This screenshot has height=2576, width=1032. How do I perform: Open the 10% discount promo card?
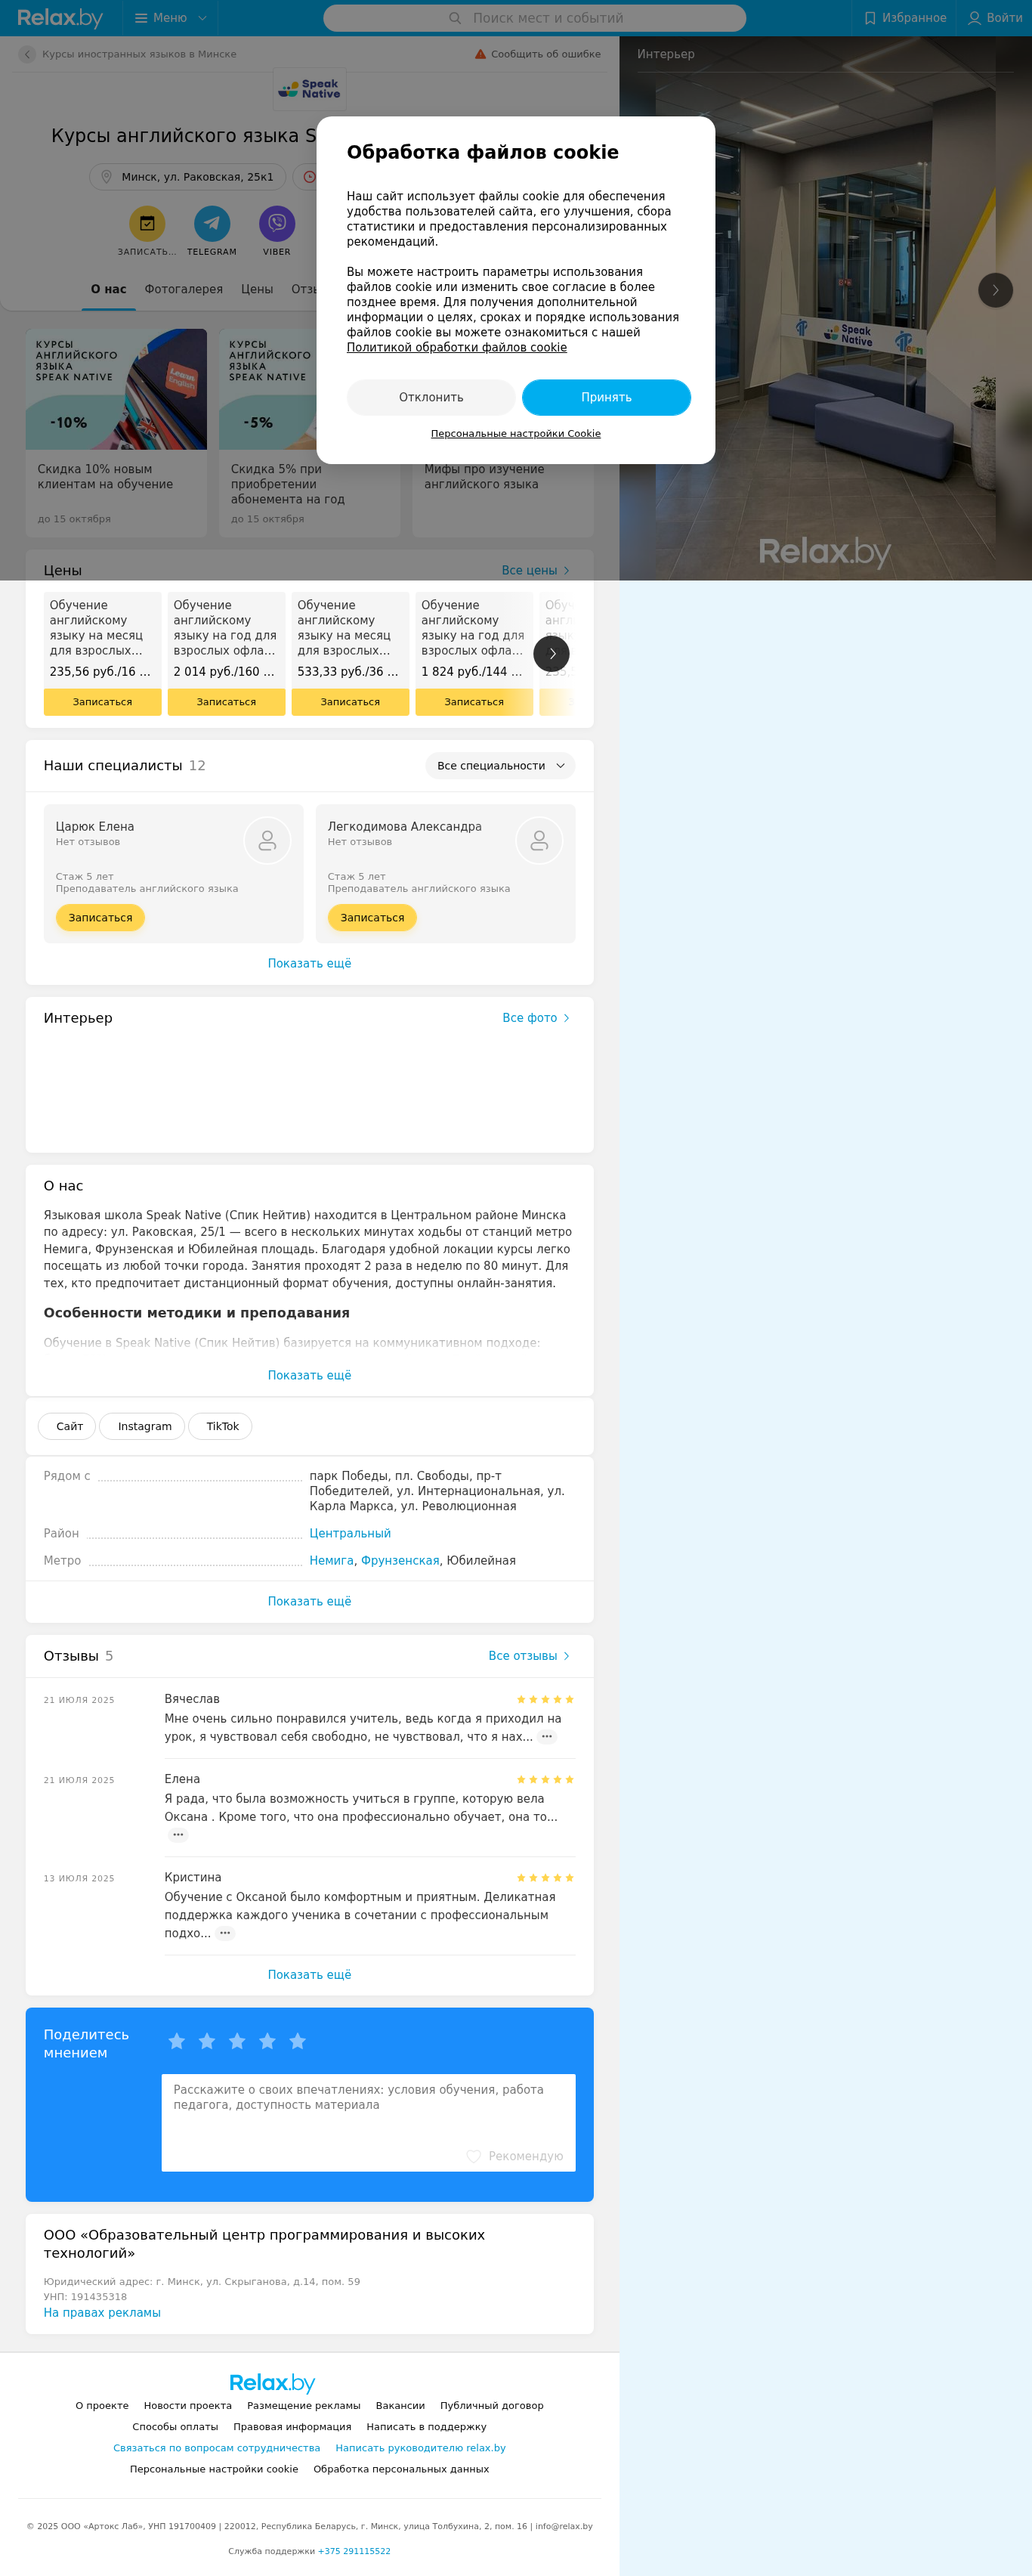[116, 433]
